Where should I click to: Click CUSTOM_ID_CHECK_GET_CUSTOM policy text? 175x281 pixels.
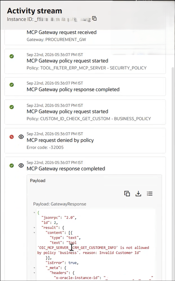(89, 119)
